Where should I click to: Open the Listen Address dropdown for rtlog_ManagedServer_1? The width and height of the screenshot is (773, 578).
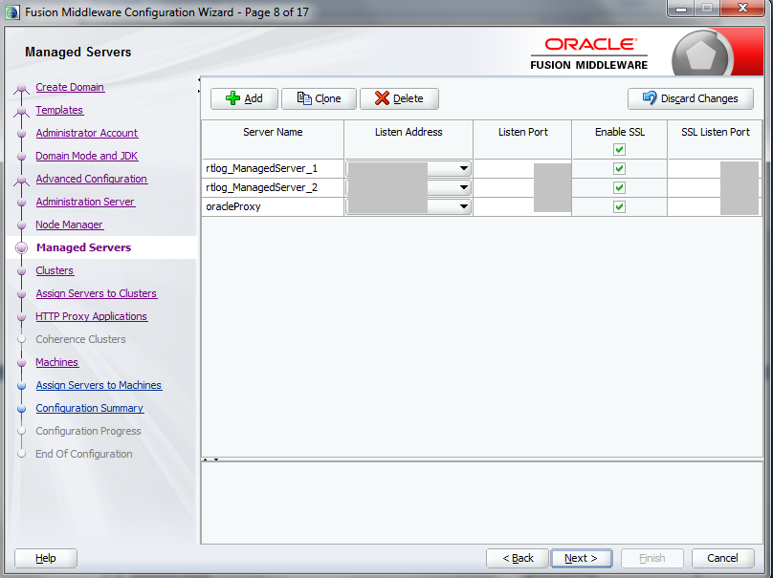(x=461, y=169)
